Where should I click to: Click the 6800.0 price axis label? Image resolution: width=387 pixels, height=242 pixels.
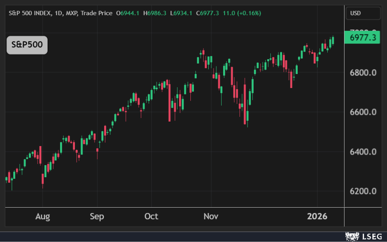click(x=363, y=73)
